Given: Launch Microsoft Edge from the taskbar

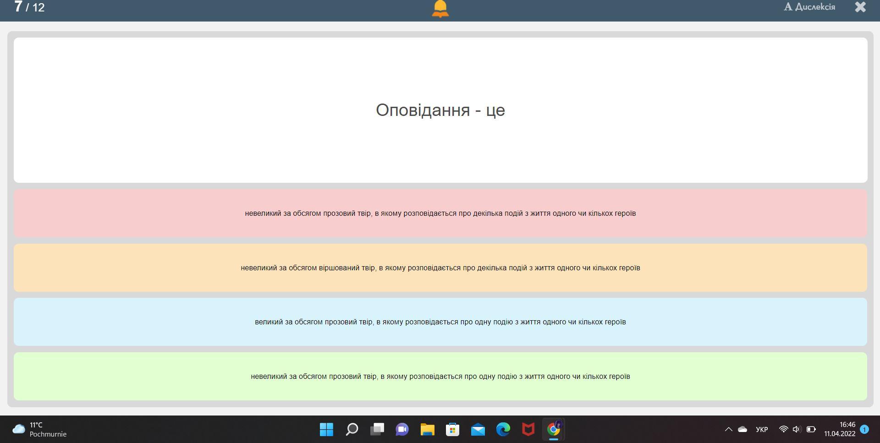Looking at the screenshot, I should point(503,430).
